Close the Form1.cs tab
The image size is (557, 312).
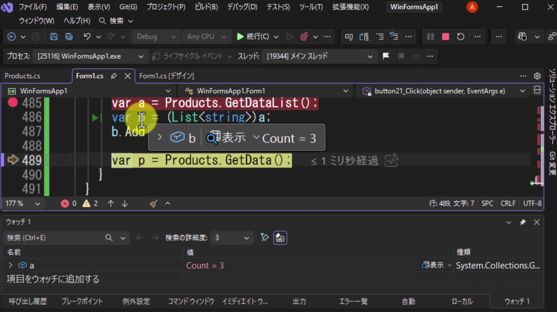coord(127,76)
